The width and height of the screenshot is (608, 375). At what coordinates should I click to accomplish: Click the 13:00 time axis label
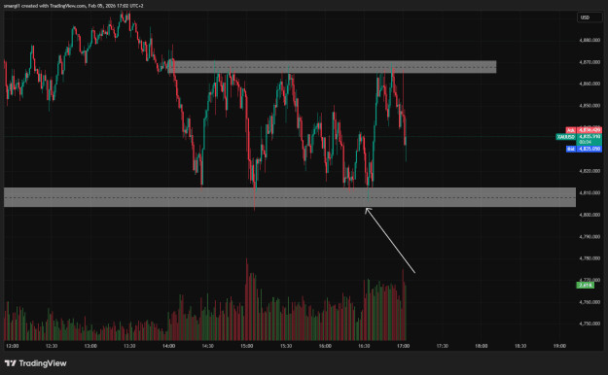click(x=90, y=346)
